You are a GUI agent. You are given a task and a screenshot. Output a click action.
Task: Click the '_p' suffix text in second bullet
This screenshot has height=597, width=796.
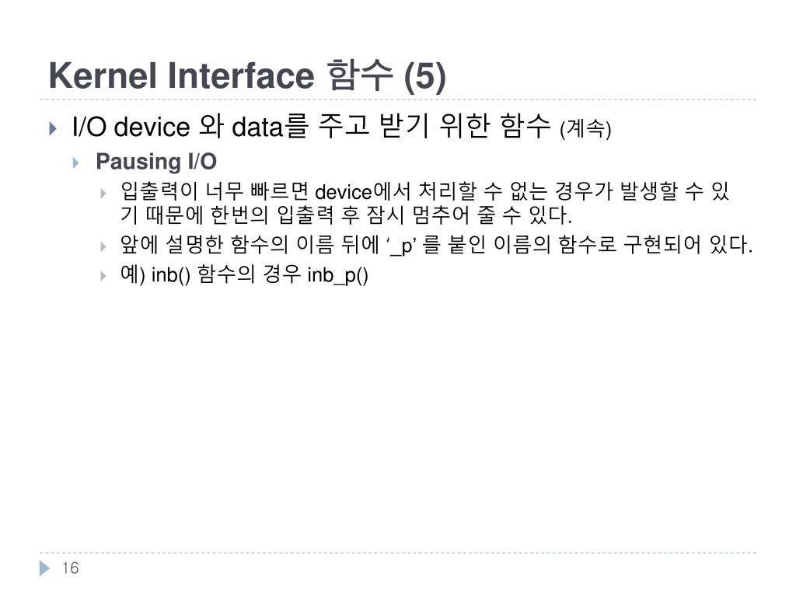[x=402, y=246]
